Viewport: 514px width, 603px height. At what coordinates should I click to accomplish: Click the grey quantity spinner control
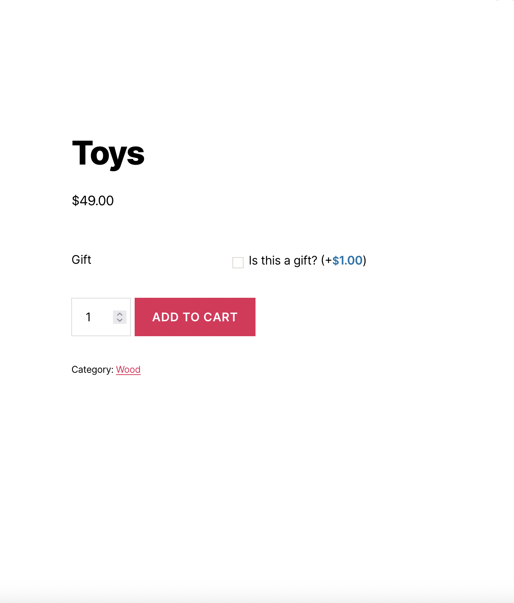click(120, 317)
